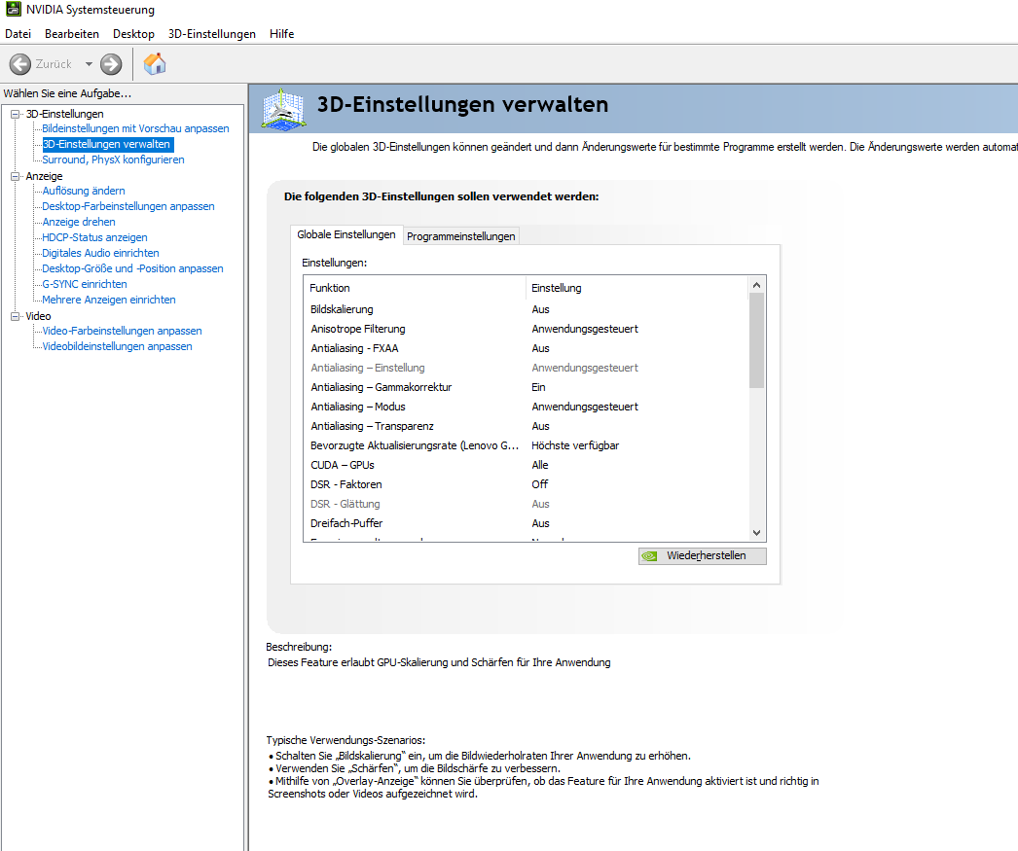Open the Home icon in toolbar
The height and width of the screenshot is (851, 1018).
tap(155, 64)
